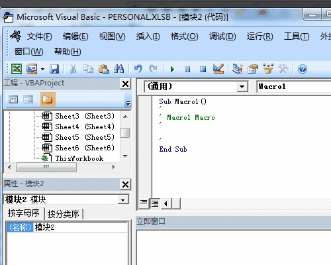This screenshot has width=331, height=265.
Task: Click project tree scroll down arrow
Action: [125, 156]
